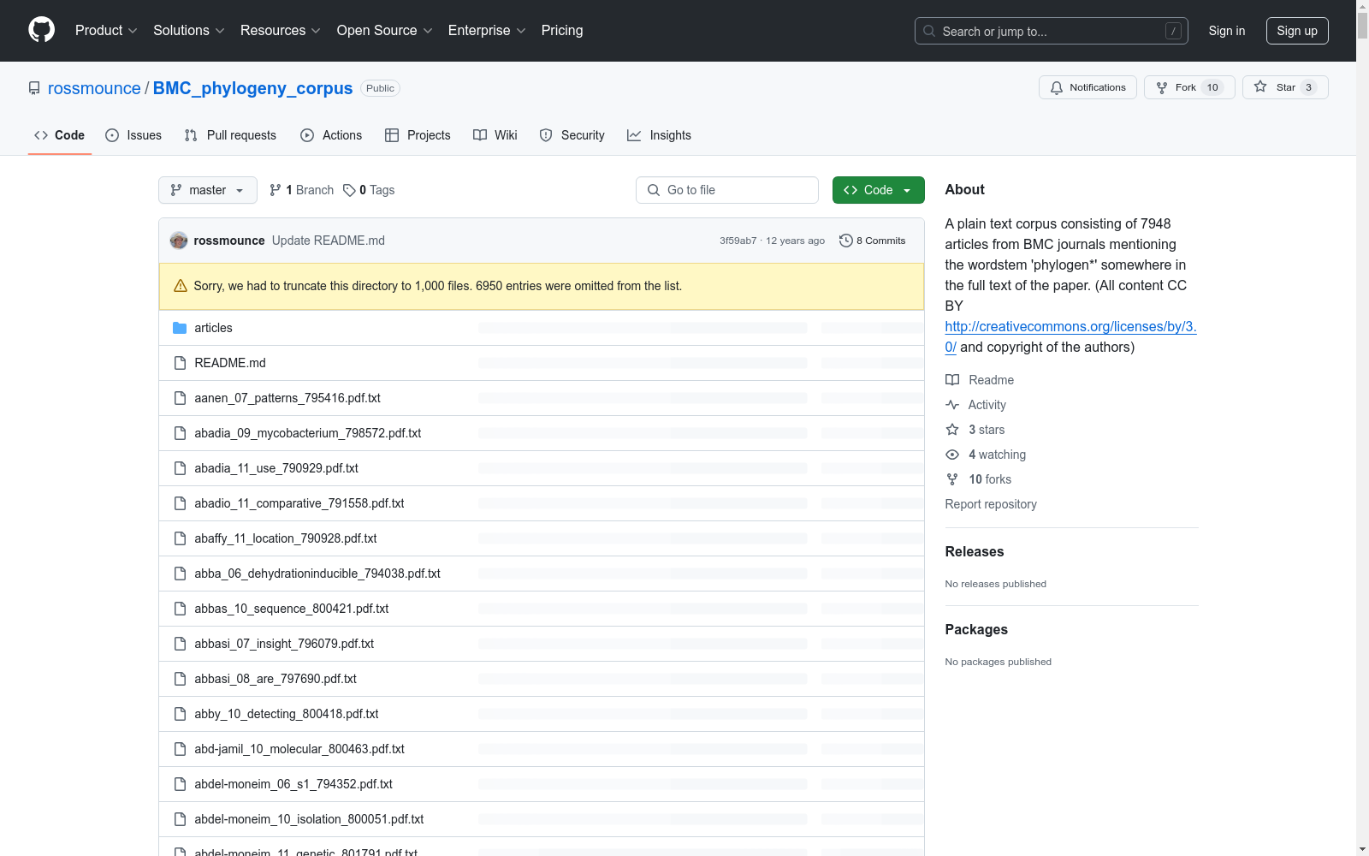Open abadia_11_use_790929.pdf.txt

[x=276, y=468]
